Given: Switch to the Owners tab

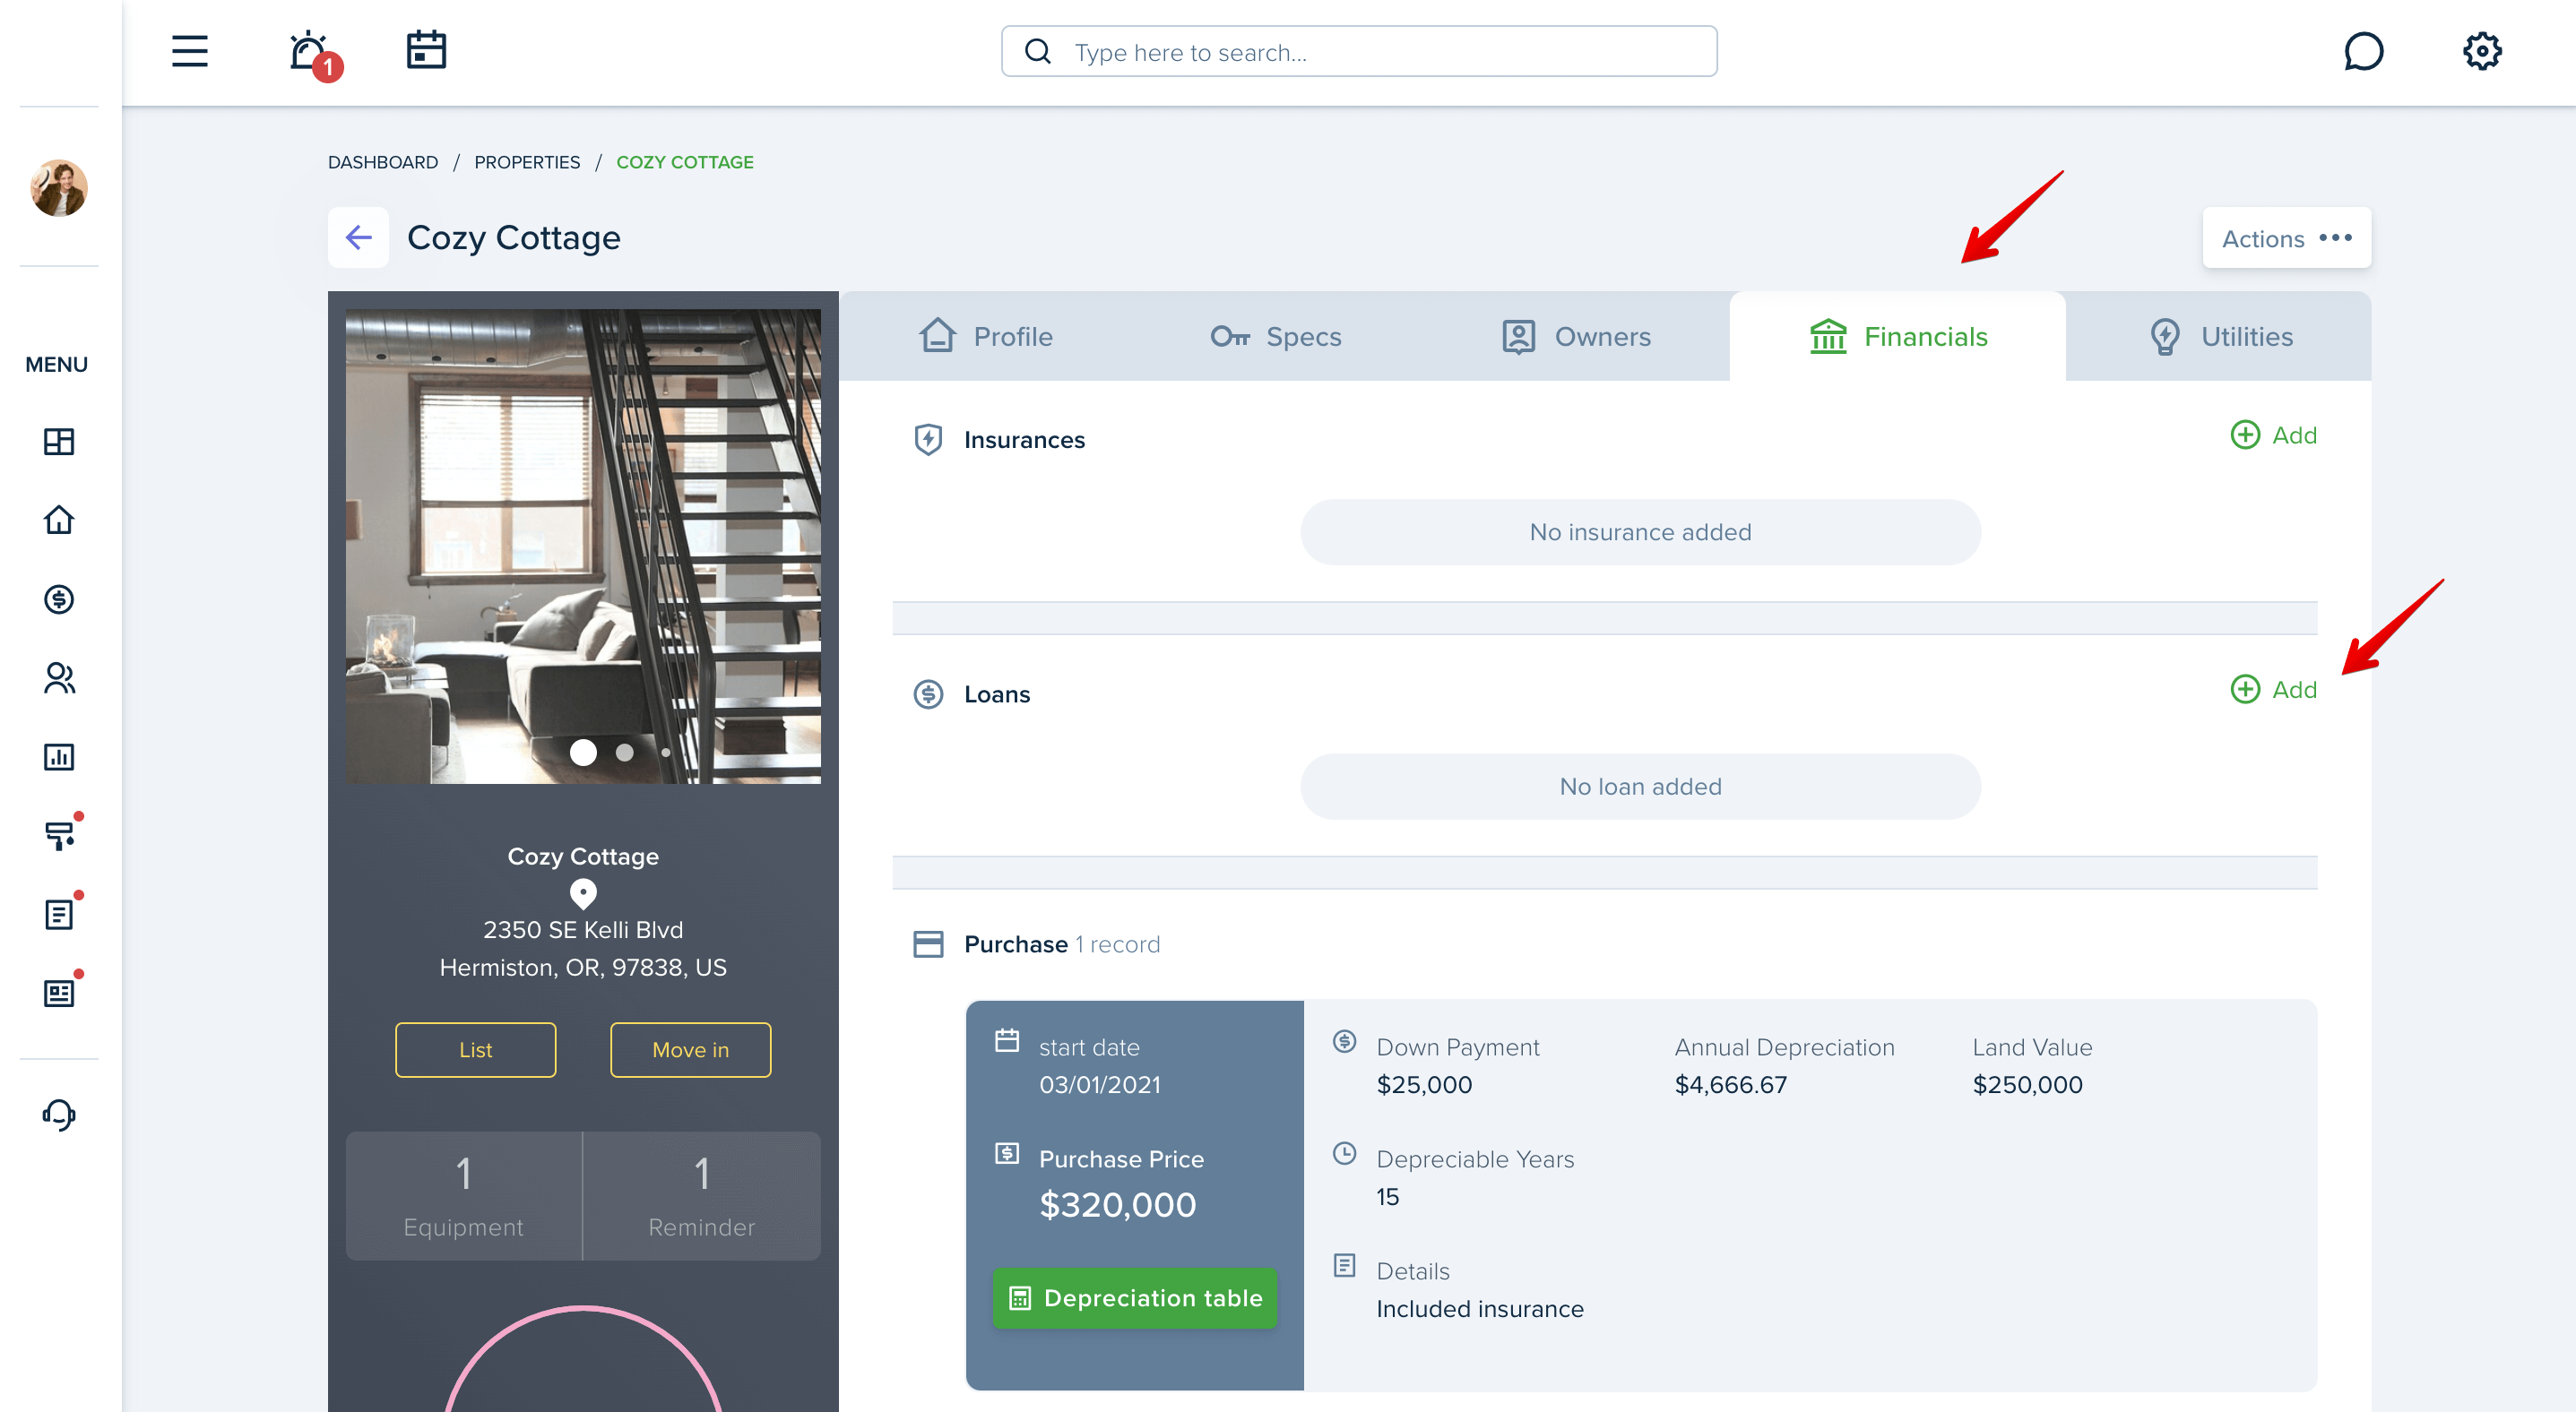Looking at the screenshot, I should tap(1575, 337).
